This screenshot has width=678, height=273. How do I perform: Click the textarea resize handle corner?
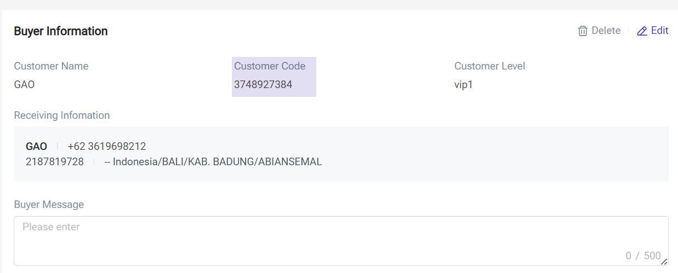[x=664, y=262]
